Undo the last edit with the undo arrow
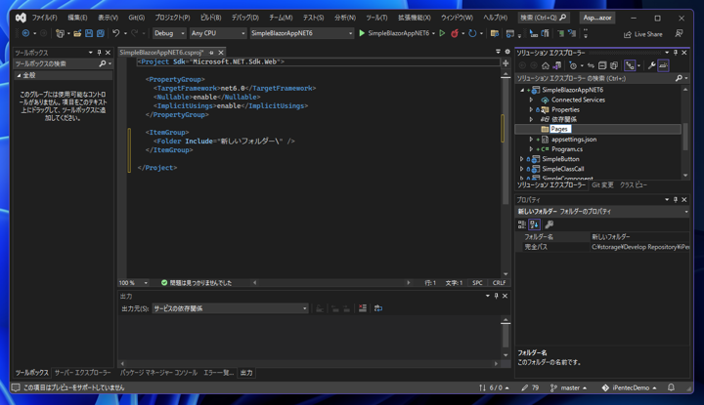Image resolution: width=704 pixels, height=405 pixels. 116,33
